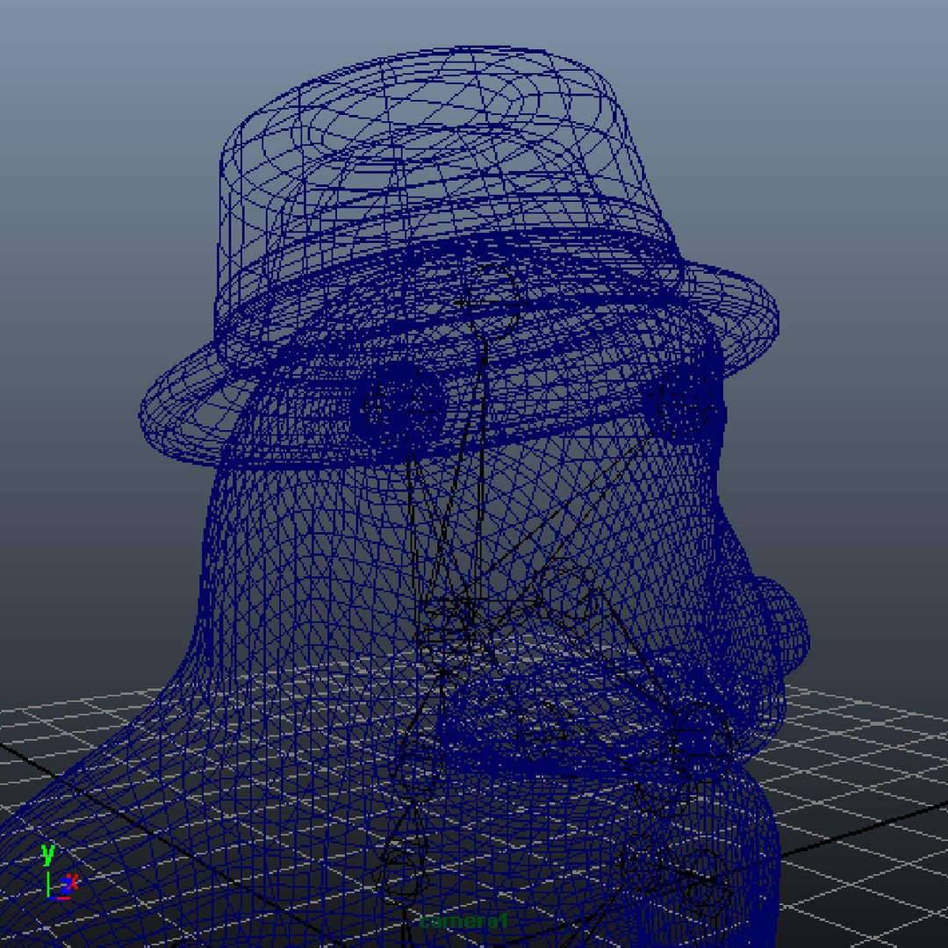Click the XYZ axis orientation indicator
Image resolution: width=948 pixels, height=948 pixels.
(59, 873)
